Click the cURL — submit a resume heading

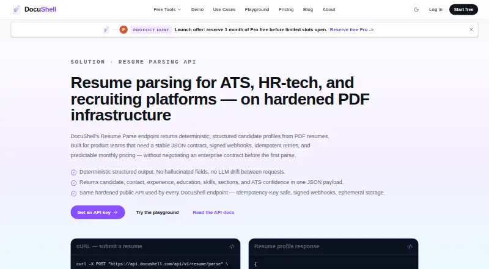[109, 246]
